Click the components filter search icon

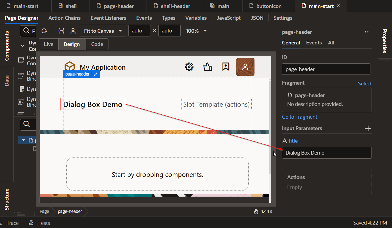point(26,31)
